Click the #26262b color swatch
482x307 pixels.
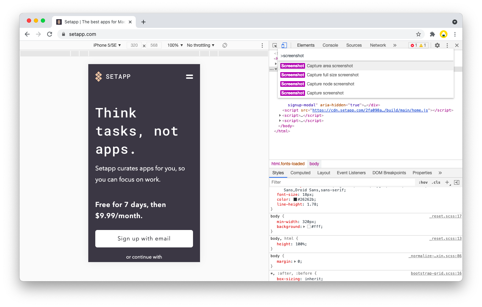pyautogui.click(x=295, y=200)
